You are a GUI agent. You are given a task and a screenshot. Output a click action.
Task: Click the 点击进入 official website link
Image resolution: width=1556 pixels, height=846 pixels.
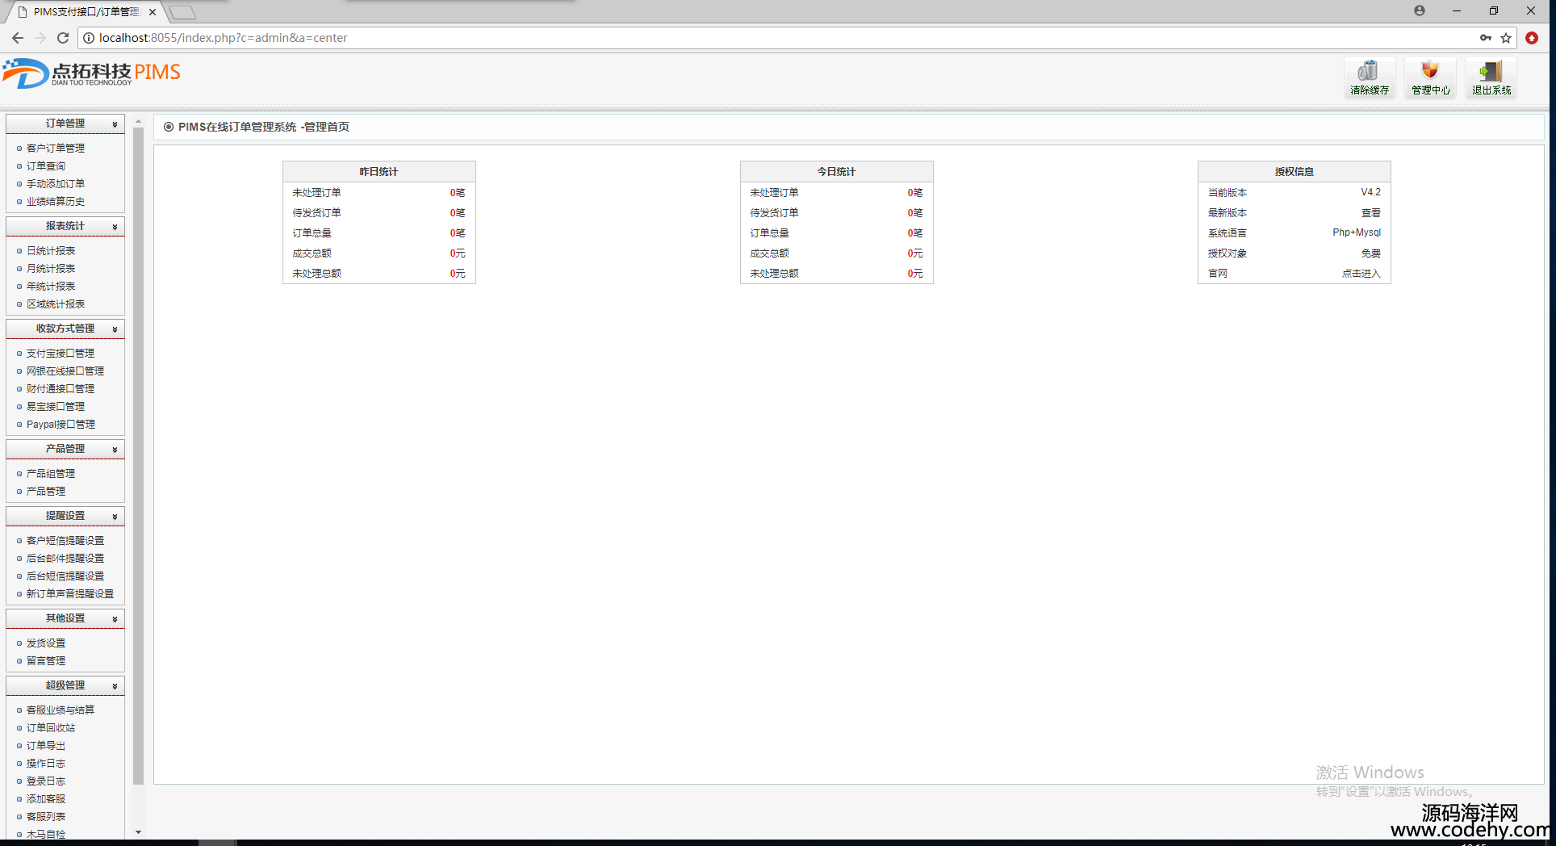pyautogui.click(x=1361, y=274)
